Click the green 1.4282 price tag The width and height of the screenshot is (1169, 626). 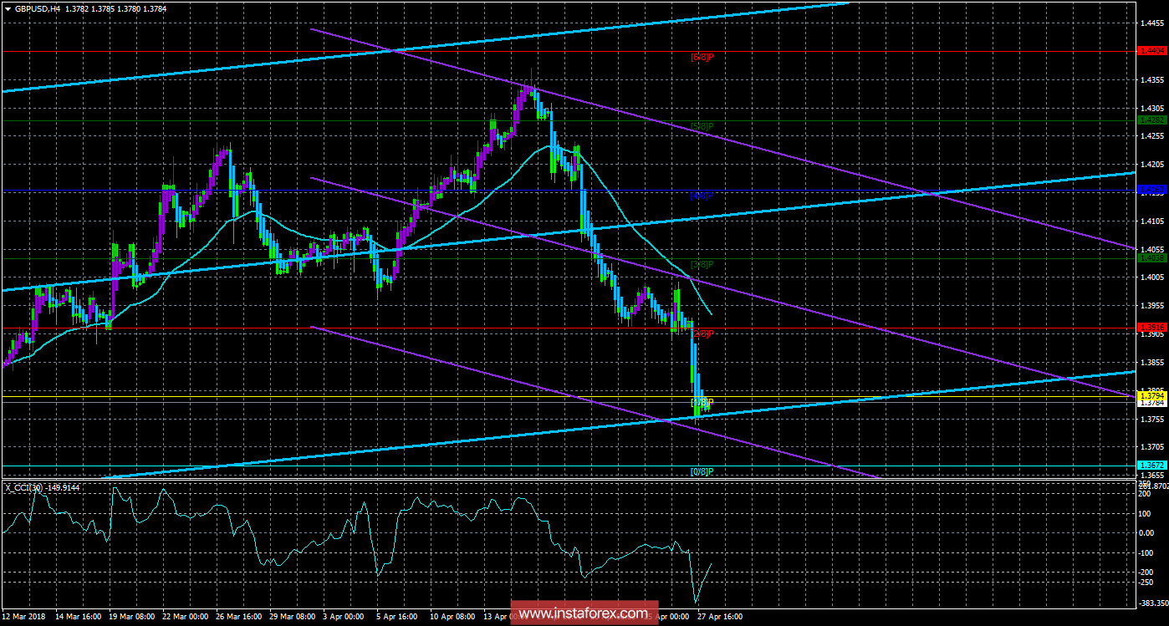pos(1152,120)
